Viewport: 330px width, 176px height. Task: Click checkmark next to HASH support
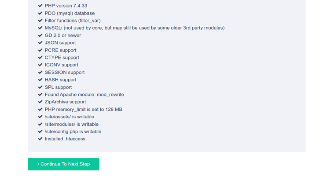(40, 80)
